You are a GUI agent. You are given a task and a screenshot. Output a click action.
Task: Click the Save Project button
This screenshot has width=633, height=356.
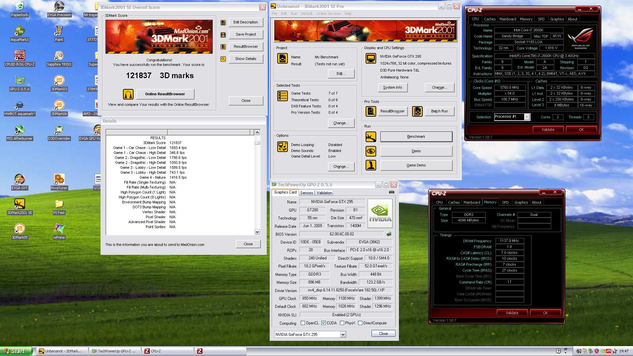point(246,34)
